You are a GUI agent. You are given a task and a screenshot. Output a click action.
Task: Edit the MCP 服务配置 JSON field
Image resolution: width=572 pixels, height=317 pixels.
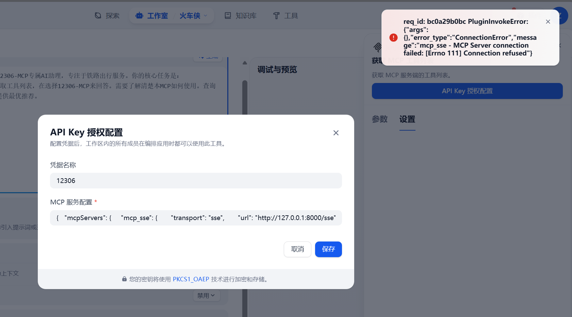click(x=196, y=218)
